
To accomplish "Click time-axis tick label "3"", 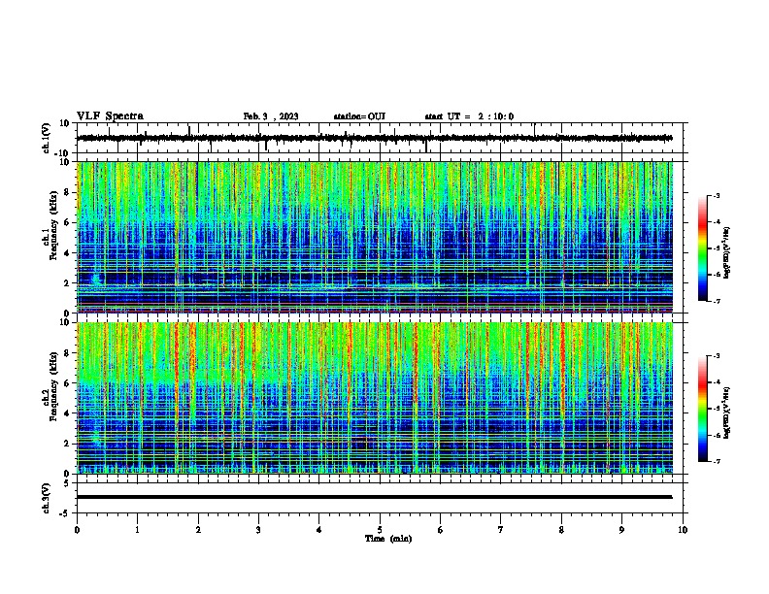I will [x=258, y=530].
